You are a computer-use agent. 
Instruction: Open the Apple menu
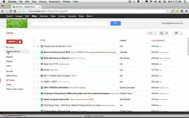(x=4, y=2)
